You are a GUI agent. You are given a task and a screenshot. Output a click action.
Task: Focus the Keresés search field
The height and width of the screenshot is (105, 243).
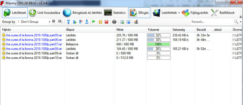pyautogui.click(x=212, y=22)
